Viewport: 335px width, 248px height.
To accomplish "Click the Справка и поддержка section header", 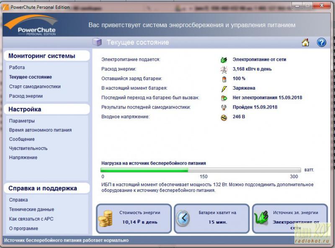I will pos(46,189).
